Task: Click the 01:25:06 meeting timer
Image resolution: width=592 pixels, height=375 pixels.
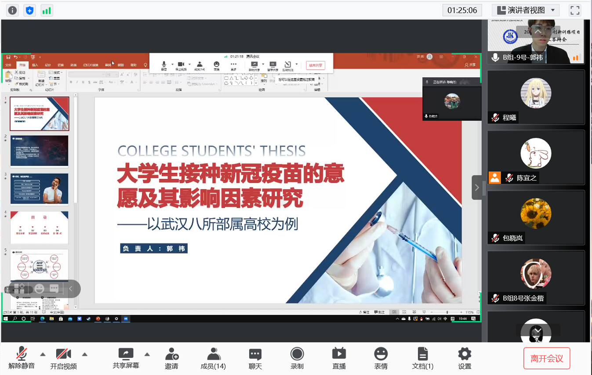Action: (x=462, y=10)
